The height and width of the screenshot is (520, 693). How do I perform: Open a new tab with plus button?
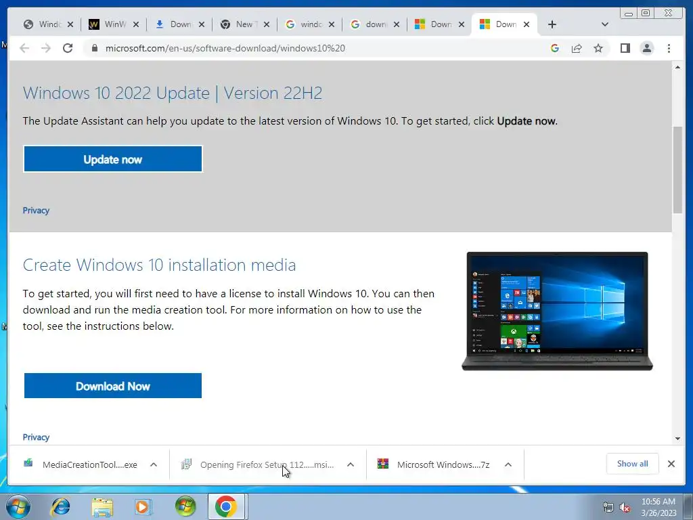552,24
